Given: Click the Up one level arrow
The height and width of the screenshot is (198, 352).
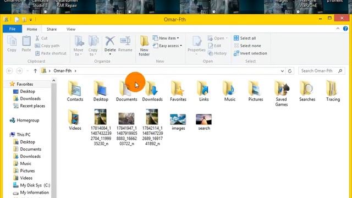Looking at the screenshot, I should [x=35, y=71].
